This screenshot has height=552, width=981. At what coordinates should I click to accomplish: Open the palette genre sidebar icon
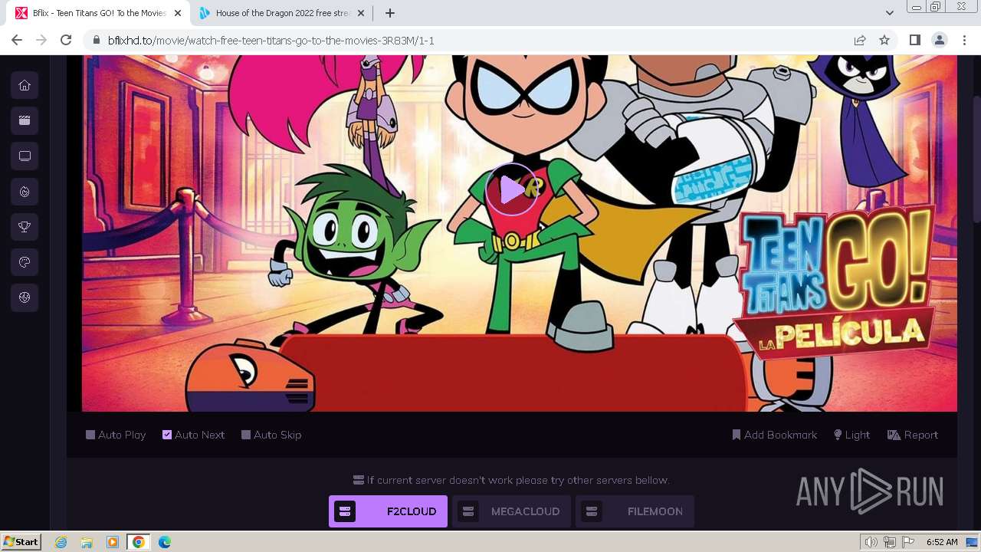(25, 262)
